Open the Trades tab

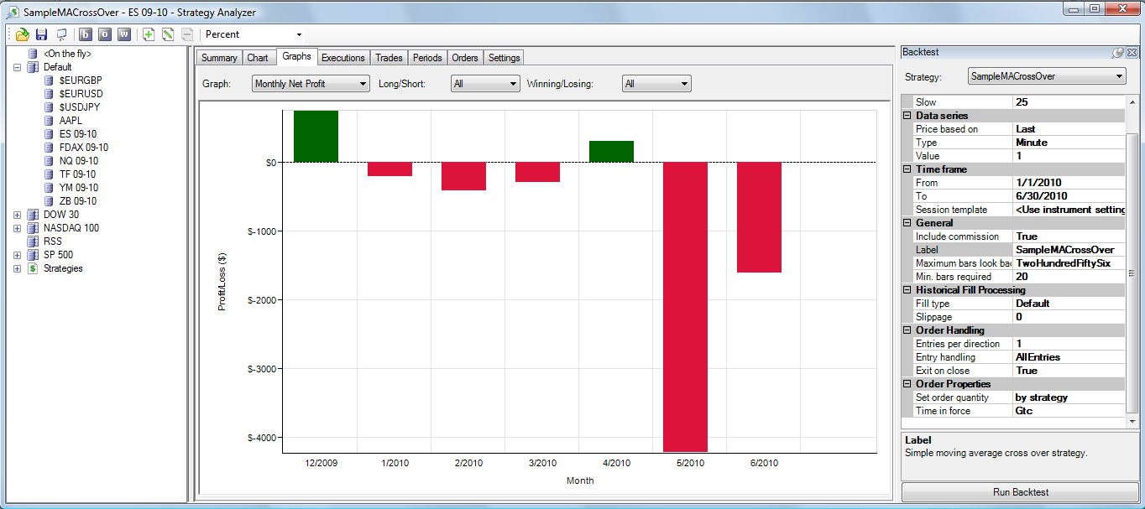[x=389, y=58]
